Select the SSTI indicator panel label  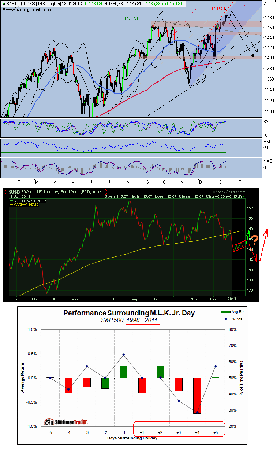[268, 121]
